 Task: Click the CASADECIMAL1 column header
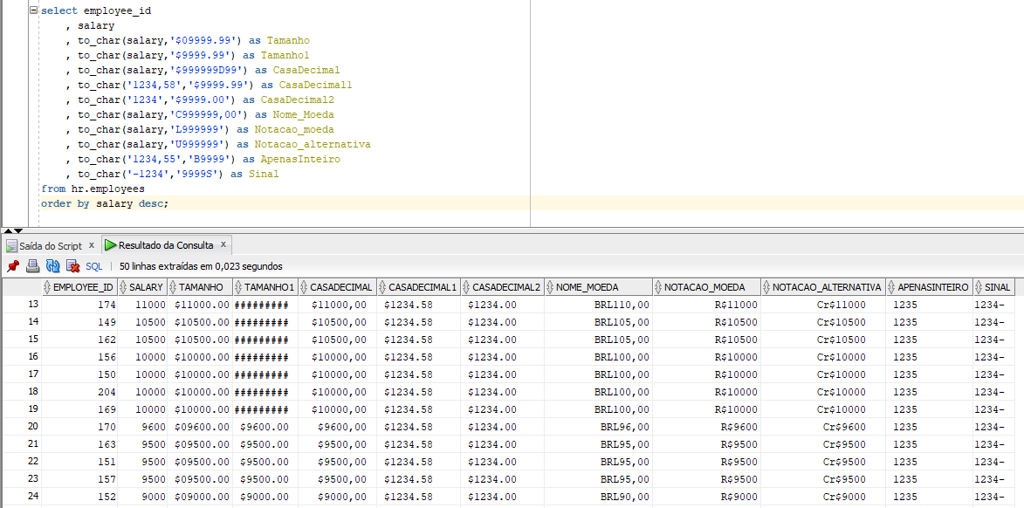coord(418,286)
